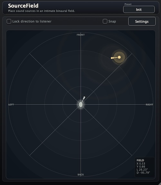
Task: Click the Lock direction to listener label
Action: 32,21
